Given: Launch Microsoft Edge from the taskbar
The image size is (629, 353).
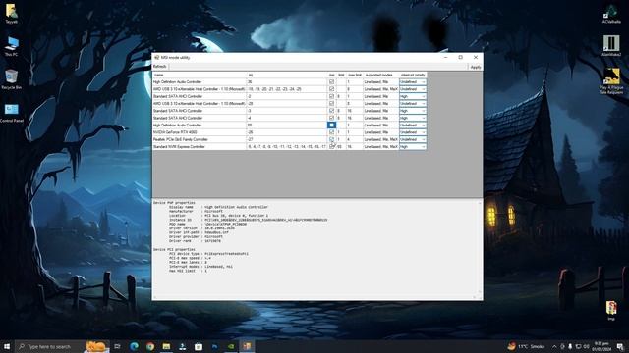Looking at the screenshot, I should click(x=134, y=346).
